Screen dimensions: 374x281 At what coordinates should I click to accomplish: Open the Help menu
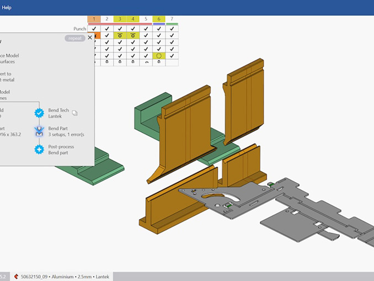(x=7, y=7)
